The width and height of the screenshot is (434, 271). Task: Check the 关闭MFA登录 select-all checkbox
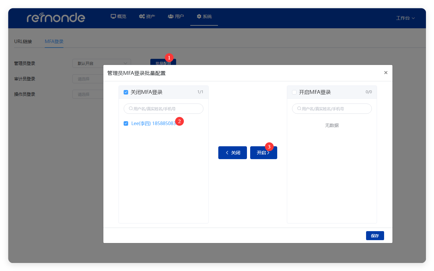[x=126, y=92]
